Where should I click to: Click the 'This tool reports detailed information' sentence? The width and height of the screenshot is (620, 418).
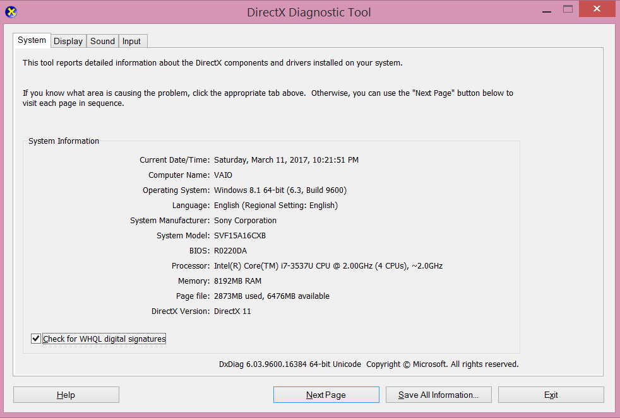pos(213,63)
